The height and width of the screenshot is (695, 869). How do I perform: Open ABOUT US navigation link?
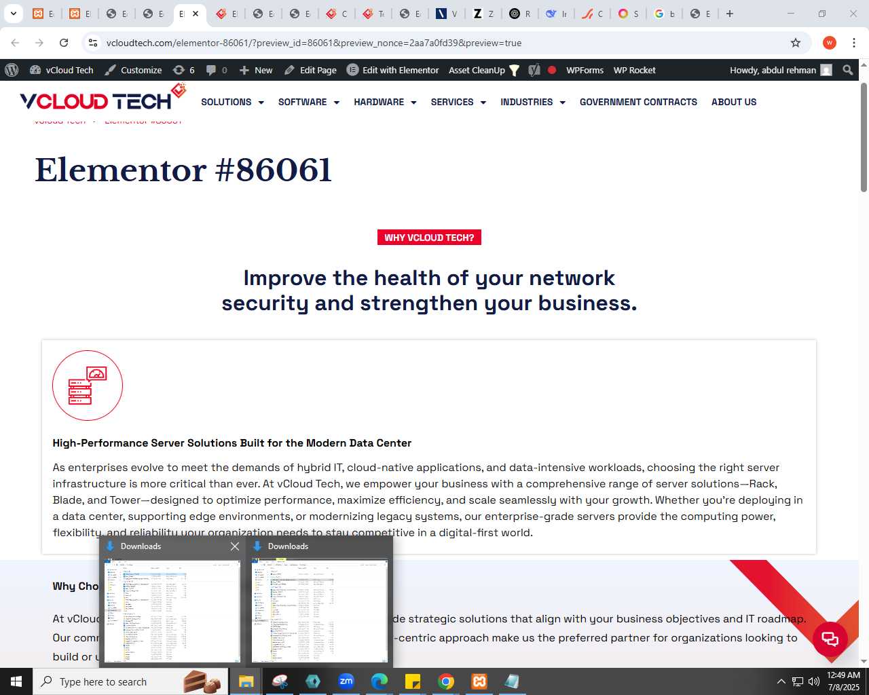pyautogui.click(x=734, y=102)
